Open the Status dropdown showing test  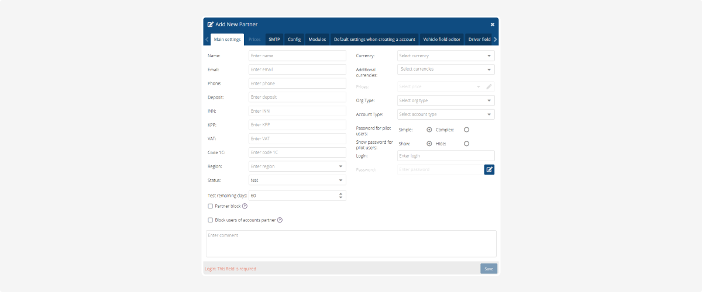tap(297, 180)
